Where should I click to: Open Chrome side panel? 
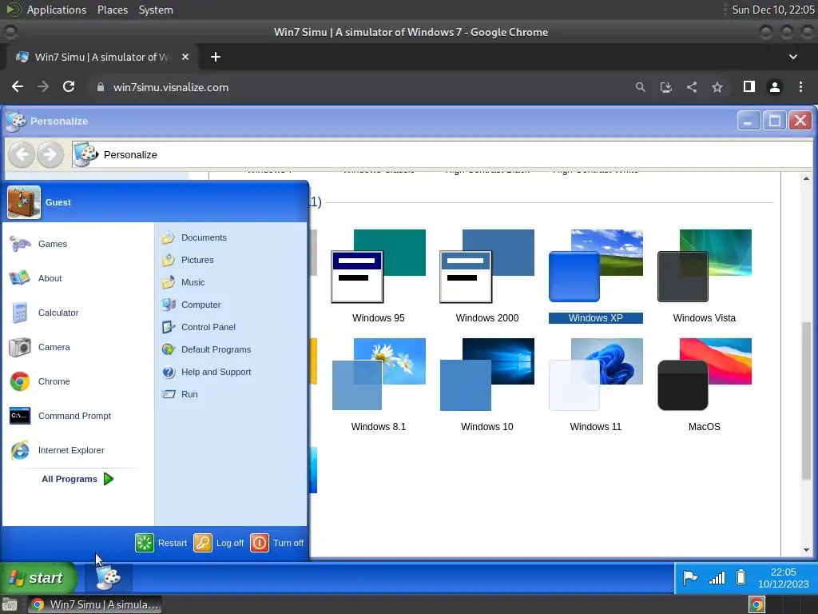pyautogui.click(x=749, y=86)
